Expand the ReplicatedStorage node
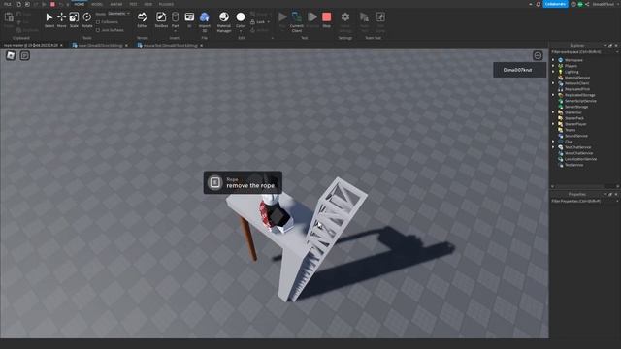 [553, 95]
